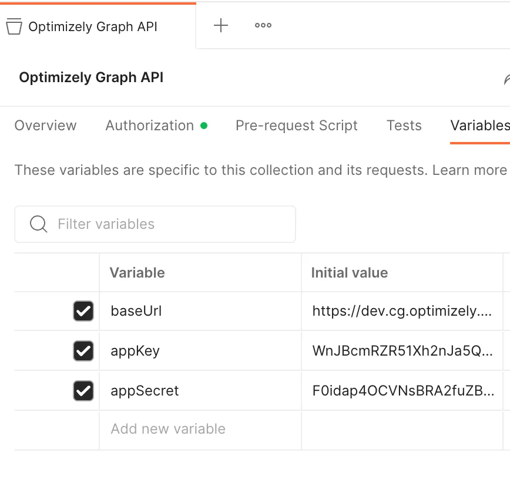Viewport: 510px width, 480px height.
Task: Uncheck the baseUrl variable checkbox
Action: tap(83, 311)
